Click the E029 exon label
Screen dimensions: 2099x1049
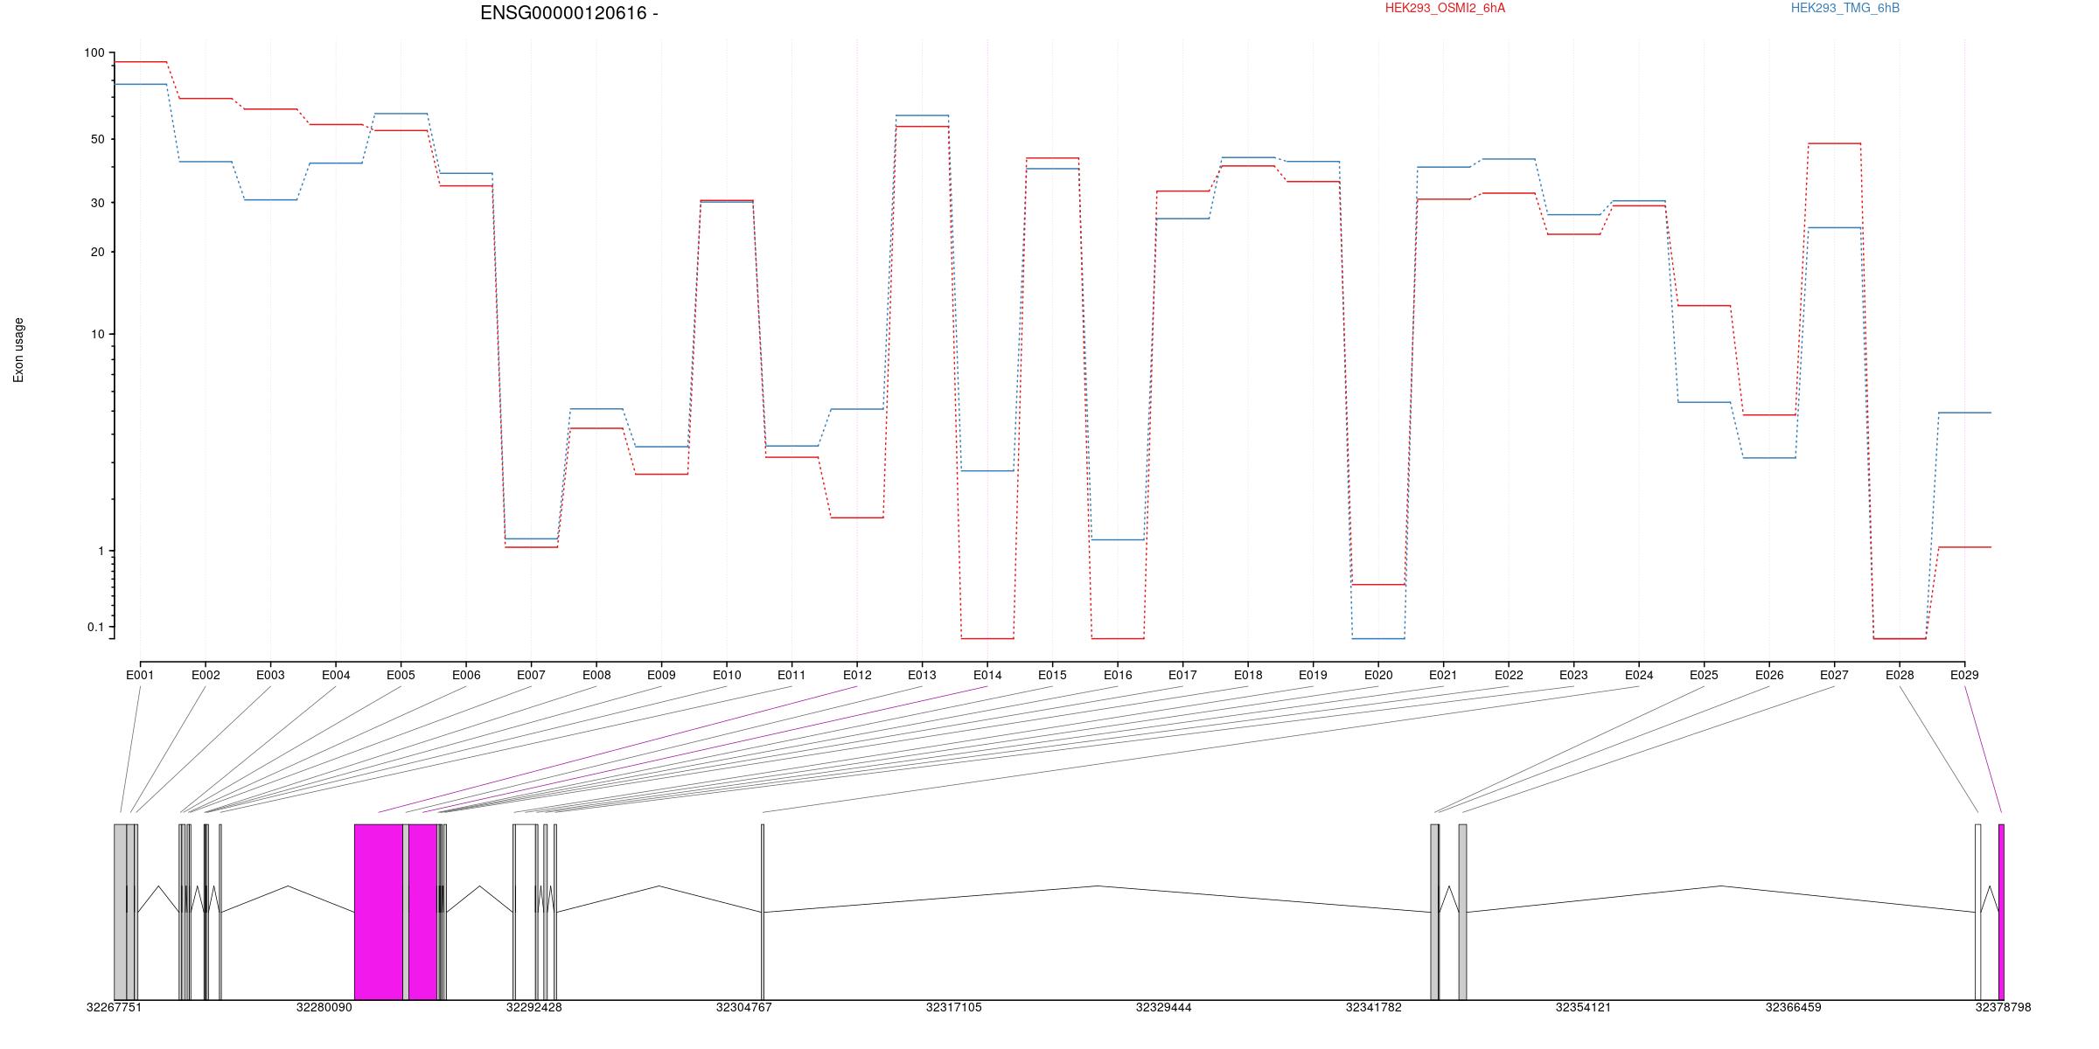[1964, 675]
